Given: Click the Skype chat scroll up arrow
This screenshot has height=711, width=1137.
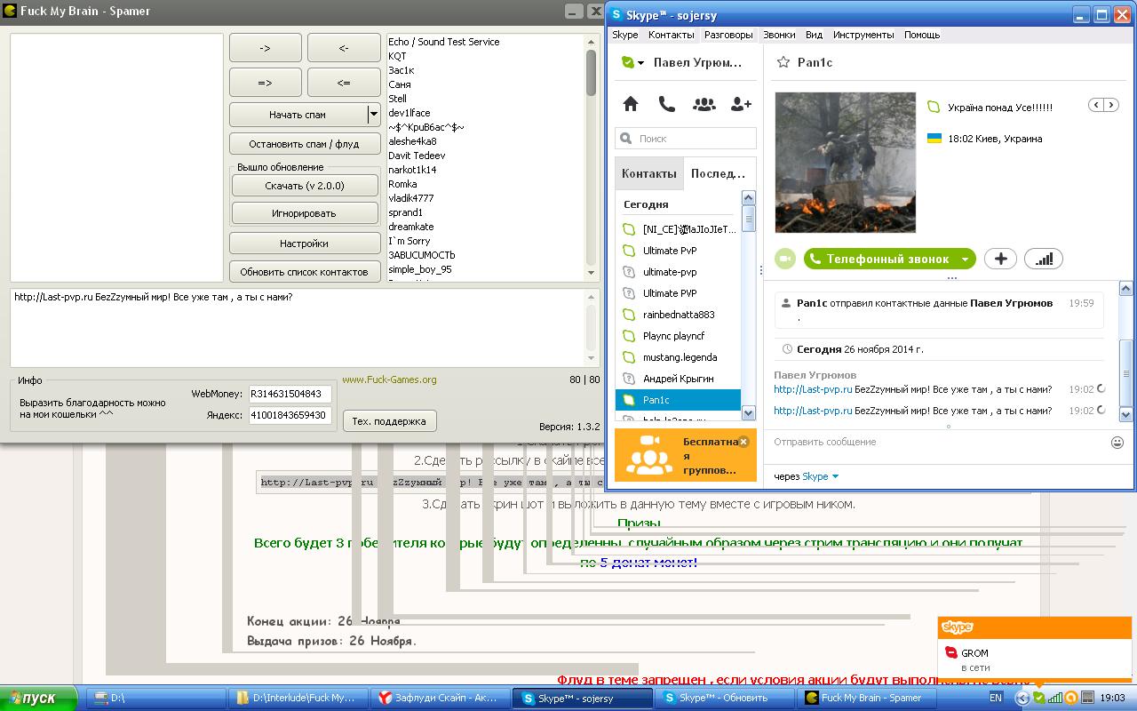Looking at the screenshot, I should pos(1126,289).
